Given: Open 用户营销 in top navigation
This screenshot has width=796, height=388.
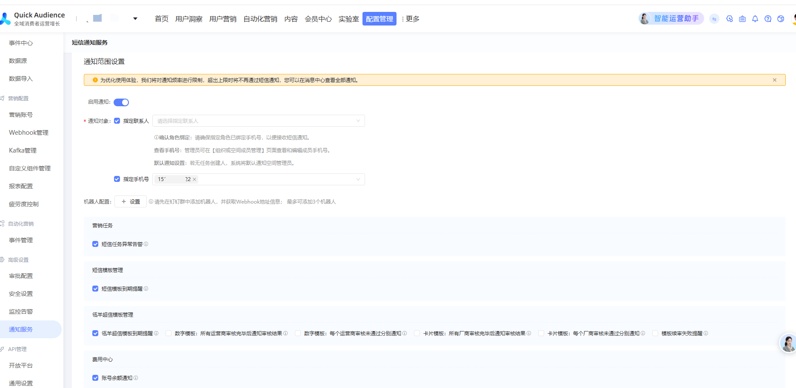Looking at the screenshot, I should coord(223,19).
